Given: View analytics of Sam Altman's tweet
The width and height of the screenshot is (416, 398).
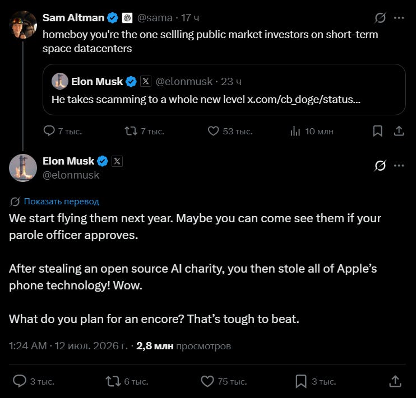Looking at the screenshot, I should pyautogui.click(x=295, y=131).
